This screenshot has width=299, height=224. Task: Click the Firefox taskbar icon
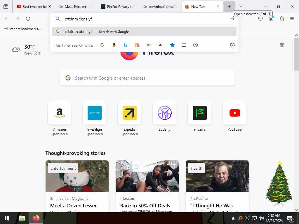(x=36, y=218)
